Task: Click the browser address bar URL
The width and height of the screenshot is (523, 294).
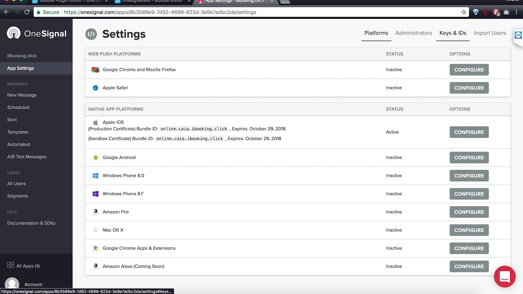Action: (160, 12)
